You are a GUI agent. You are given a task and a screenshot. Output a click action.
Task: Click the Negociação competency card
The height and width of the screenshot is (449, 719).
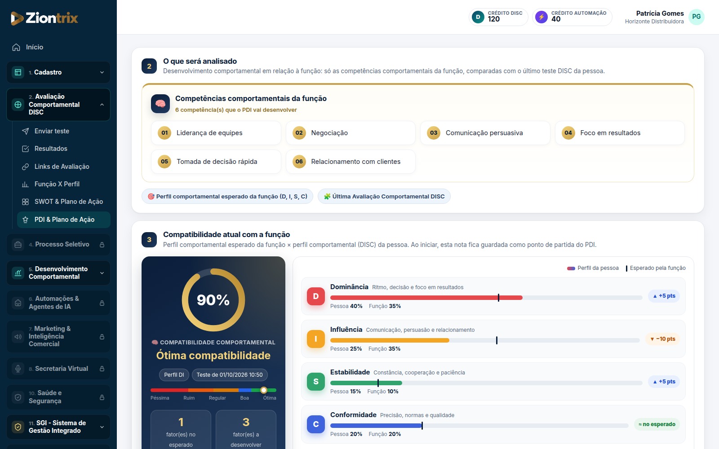pos(351,133)
